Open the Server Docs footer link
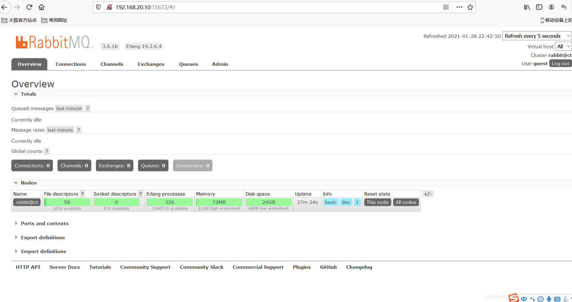The height and width of the screenshot is (302, 572). [x=65, y=267]
